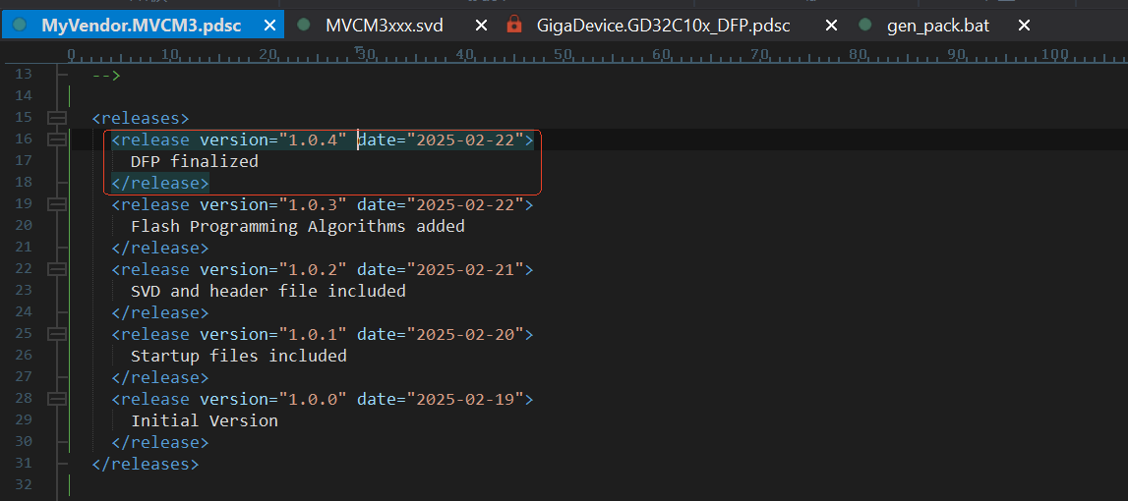1128x501 pixels.
Task: Collapse the release 1.0.1 block at line 25
Action: point(57,334)
